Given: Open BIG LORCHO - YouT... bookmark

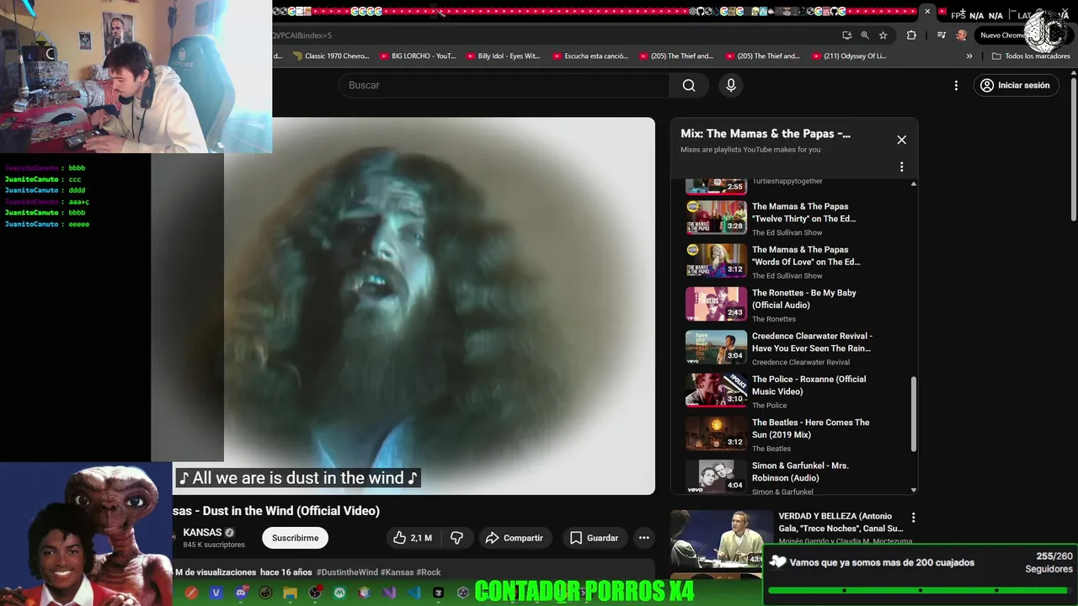Looking at the screenshot, I should 418,56.
